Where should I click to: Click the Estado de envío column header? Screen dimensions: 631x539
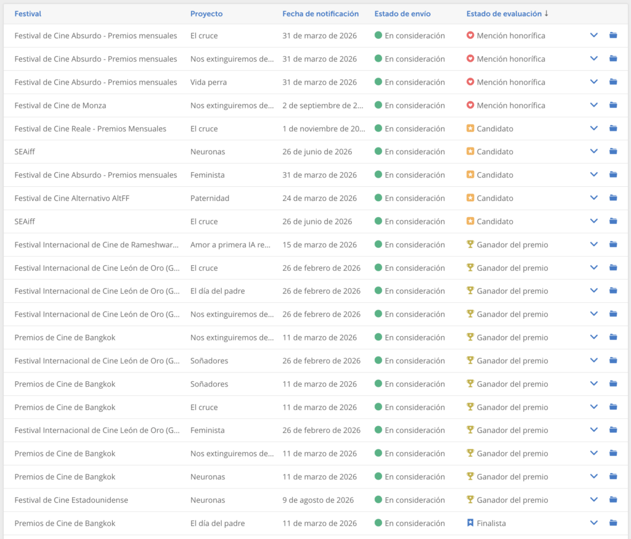tap(402, 14)
